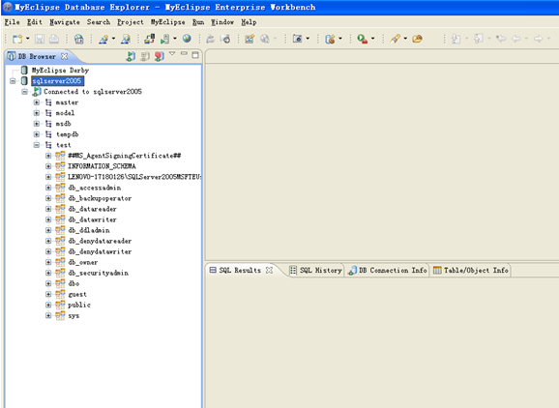The image size is (559, 408).
Task: Click the camera screenshot toolbar icon
Action: click(297, 38)
